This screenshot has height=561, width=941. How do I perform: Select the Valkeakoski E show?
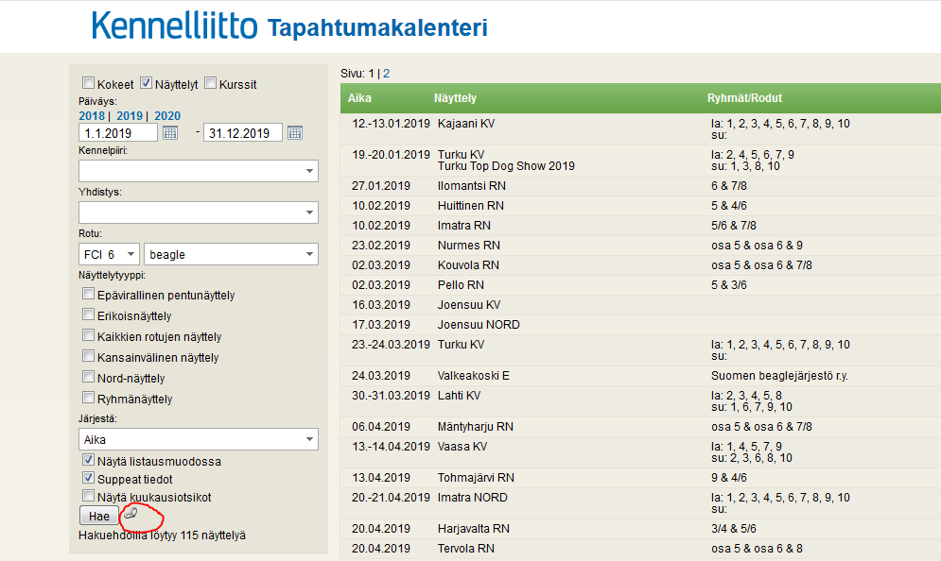(474, 375)
